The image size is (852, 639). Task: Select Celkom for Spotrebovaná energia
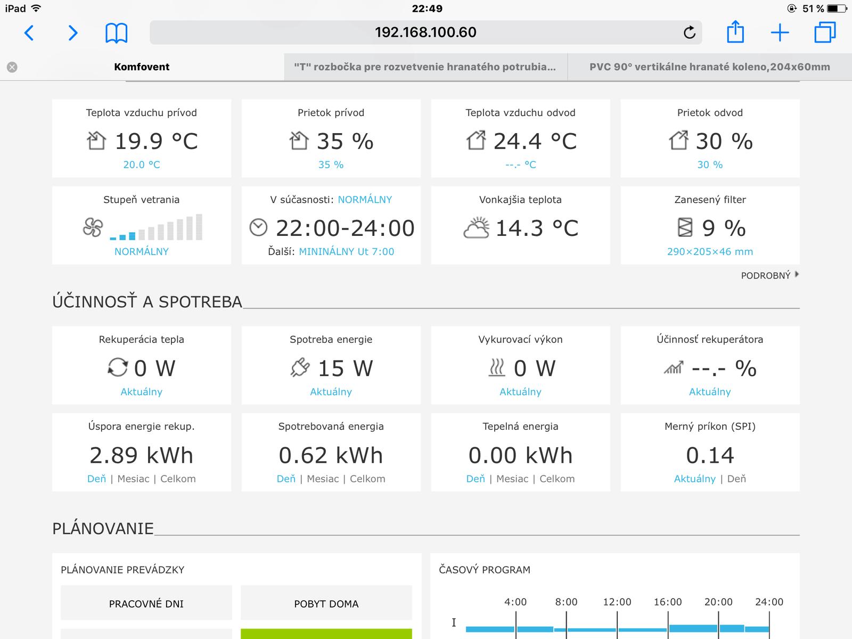(367, 479)
